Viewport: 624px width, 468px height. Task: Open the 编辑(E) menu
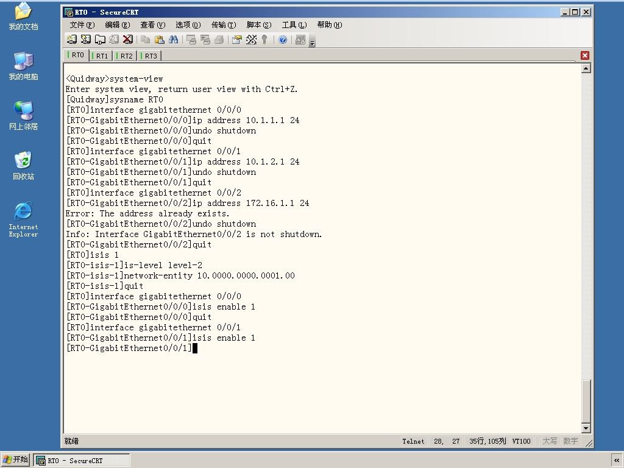tap(118, 24)
